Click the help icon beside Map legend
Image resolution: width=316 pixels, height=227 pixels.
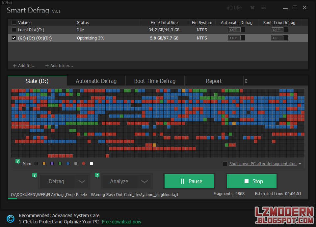(18, 162)
